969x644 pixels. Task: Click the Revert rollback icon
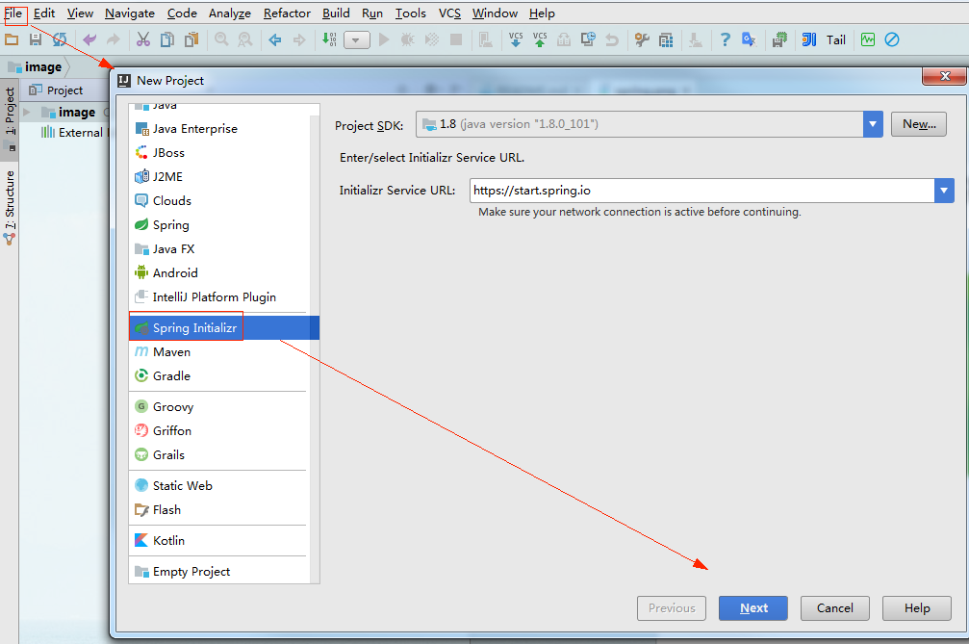pos(612,40)
